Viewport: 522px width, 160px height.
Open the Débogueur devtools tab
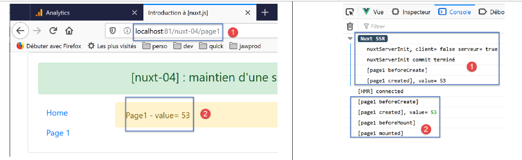click(491, 12)
